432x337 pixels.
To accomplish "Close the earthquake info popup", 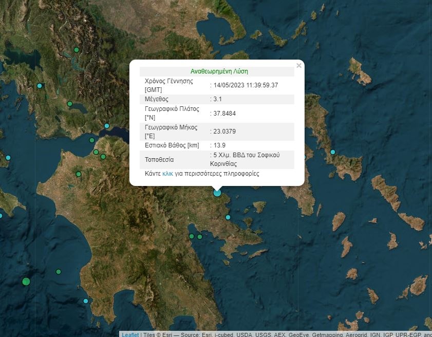I will [298, 66].
